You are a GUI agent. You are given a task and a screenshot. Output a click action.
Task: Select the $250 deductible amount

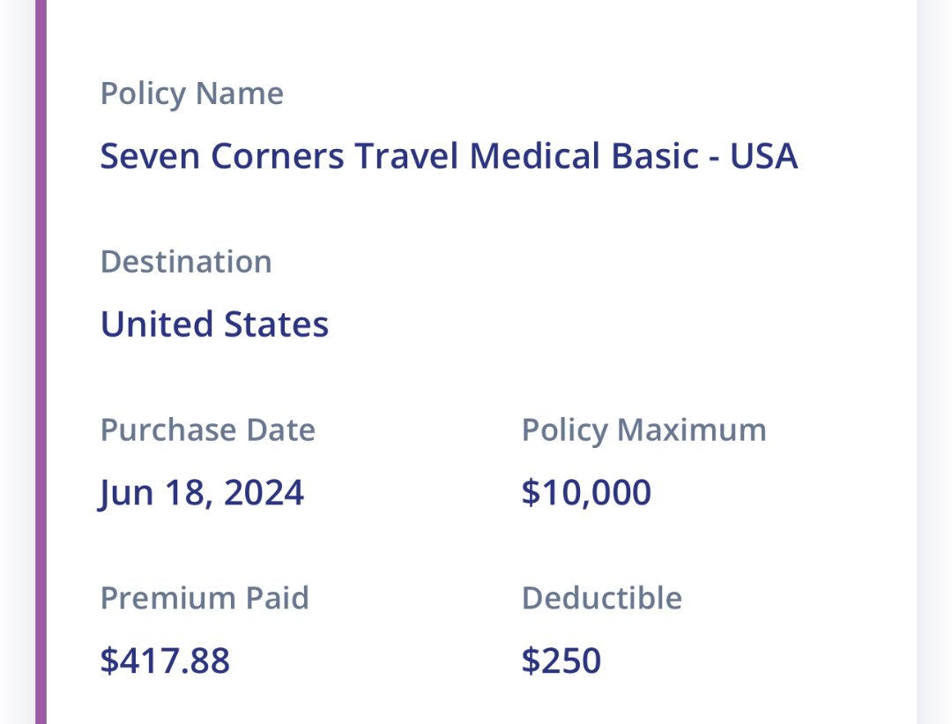click(x=562, y=661)
